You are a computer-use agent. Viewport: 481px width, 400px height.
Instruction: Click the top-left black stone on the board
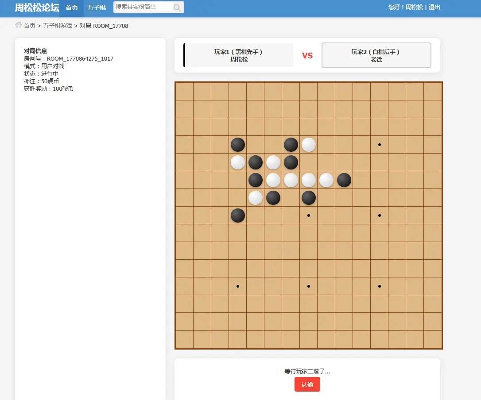[238, 145]
